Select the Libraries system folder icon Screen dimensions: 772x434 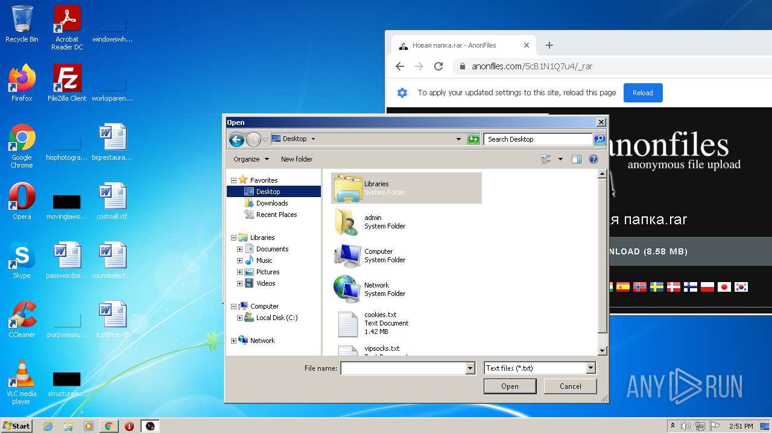click(348, 188)
